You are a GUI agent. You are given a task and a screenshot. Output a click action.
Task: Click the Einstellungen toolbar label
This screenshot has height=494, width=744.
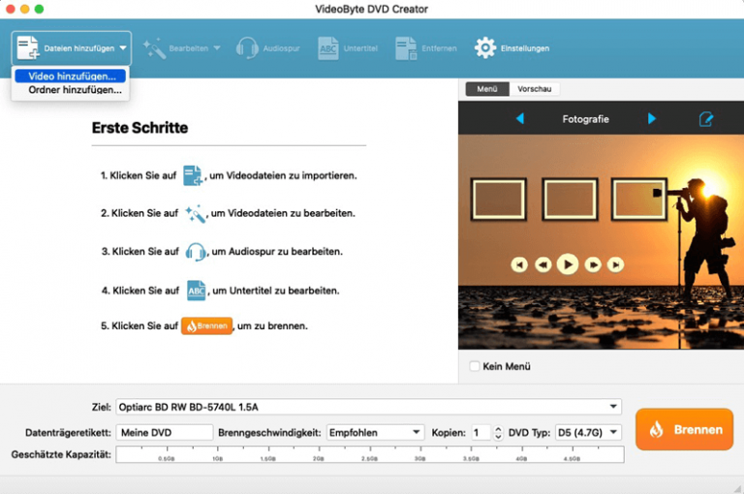(525, 48)
